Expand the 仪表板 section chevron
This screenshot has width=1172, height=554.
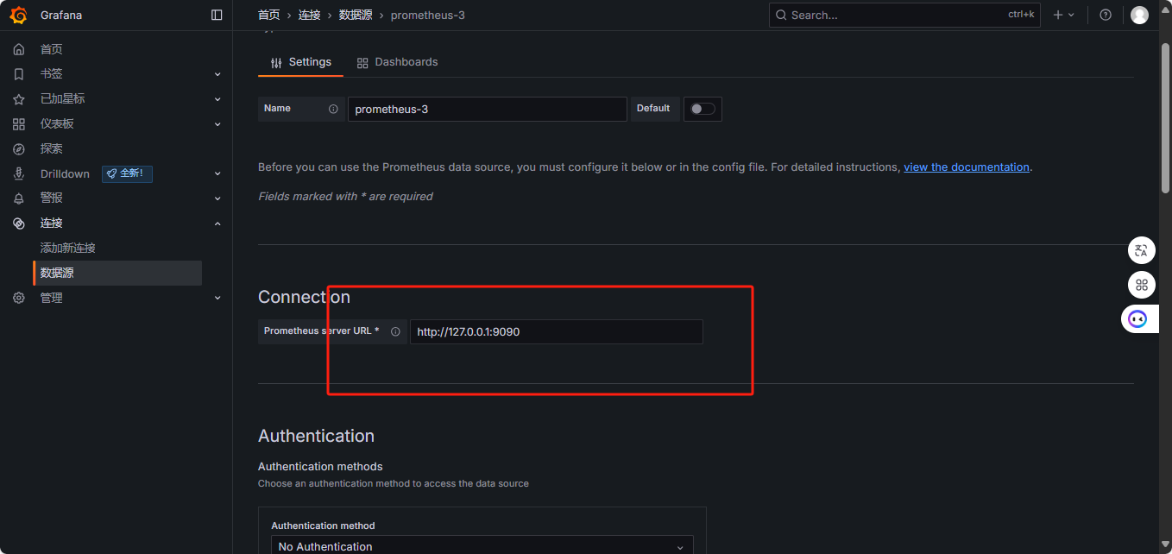click(217, 124)
